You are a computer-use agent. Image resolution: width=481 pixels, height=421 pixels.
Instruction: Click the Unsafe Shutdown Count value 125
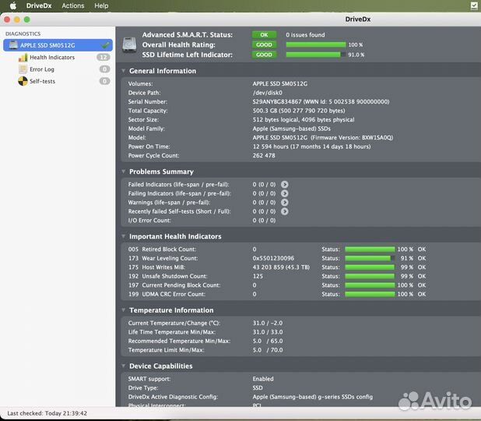258,276
